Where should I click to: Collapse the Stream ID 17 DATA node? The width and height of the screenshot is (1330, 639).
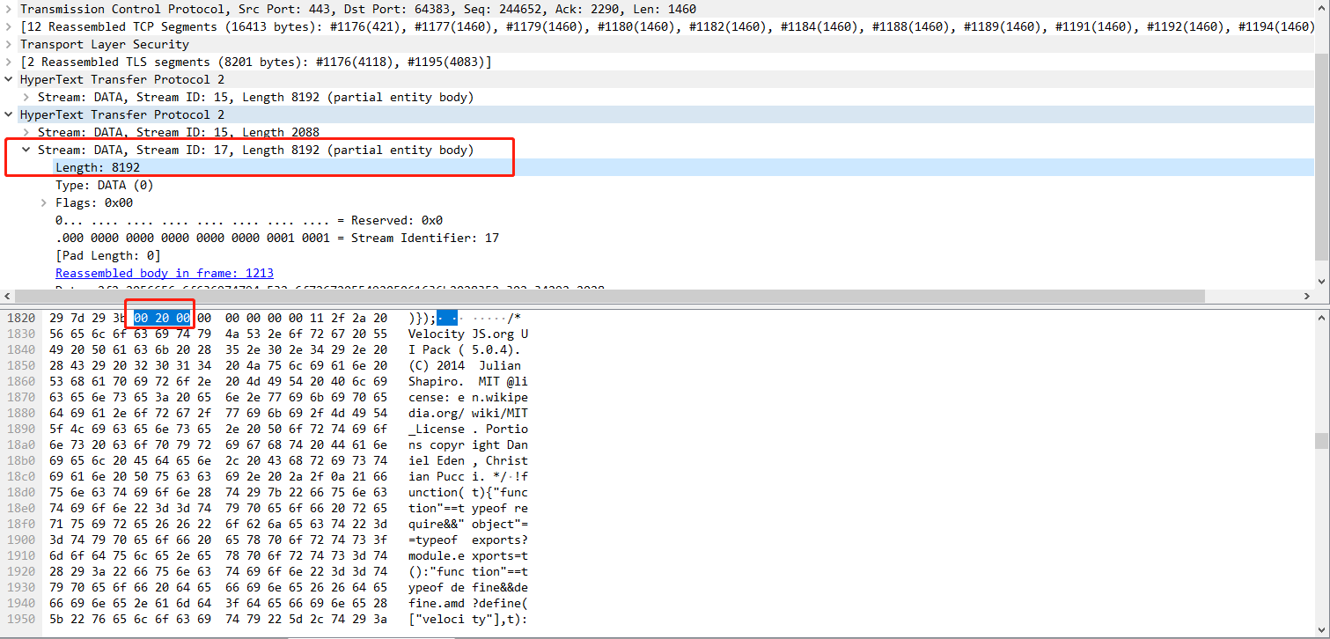tap(27, 150)
